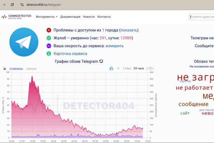Toggle the 'данные' chart series

[x=31, y=68]
